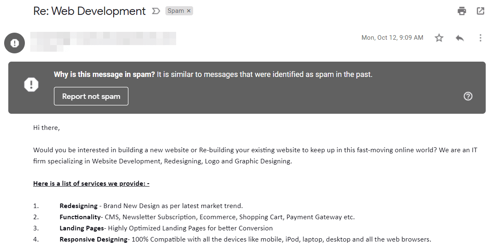Select the subject Re: Web Development
Screen dimensions: 494x249
point(89,11)
